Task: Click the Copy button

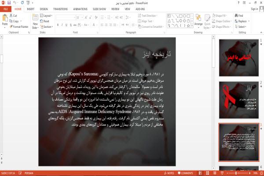Action: coord(14,21)
